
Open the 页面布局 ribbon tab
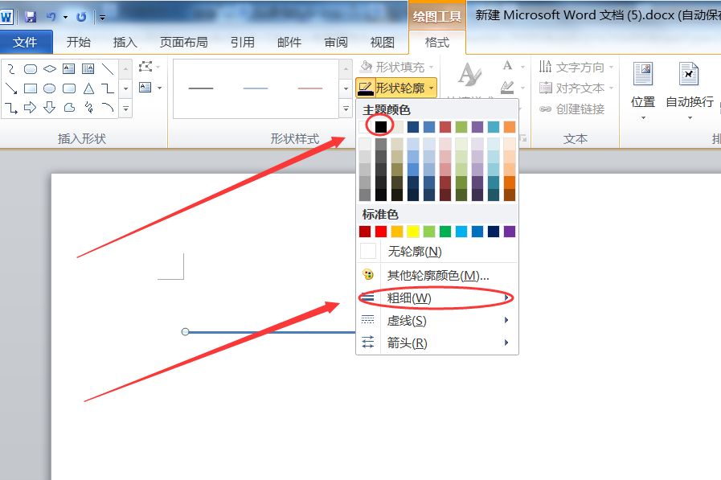(x=183, y=43)
